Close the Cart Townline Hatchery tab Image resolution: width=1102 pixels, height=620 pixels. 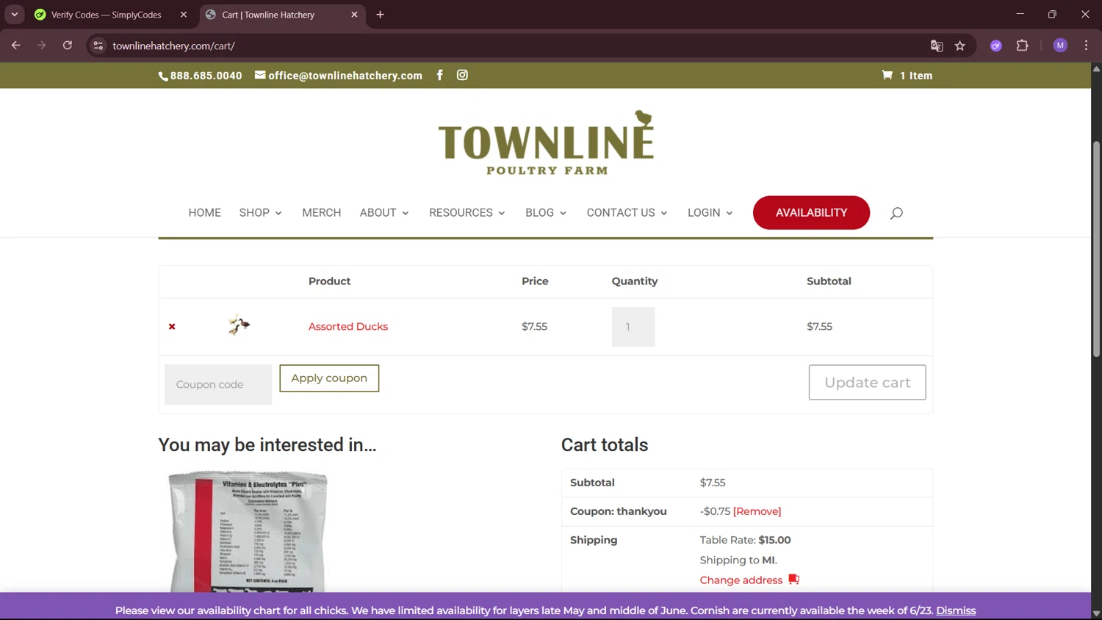(354, 15)
